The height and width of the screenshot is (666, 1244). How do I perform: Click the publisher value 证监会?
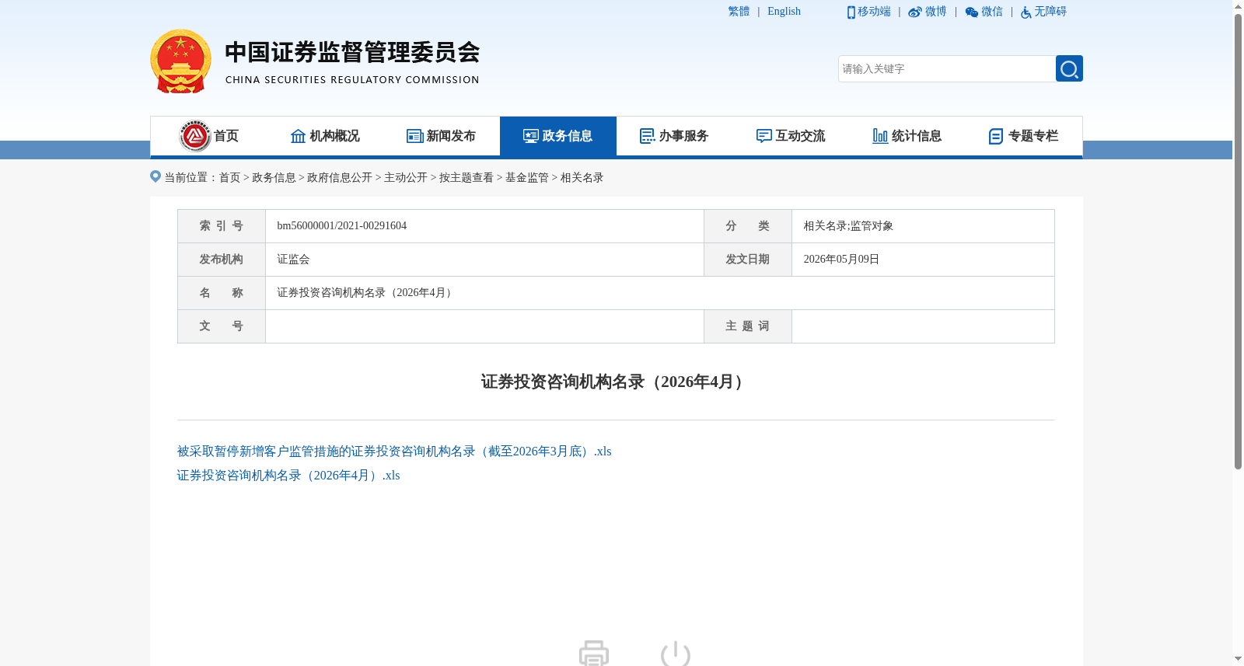click(x=293, y=260)
